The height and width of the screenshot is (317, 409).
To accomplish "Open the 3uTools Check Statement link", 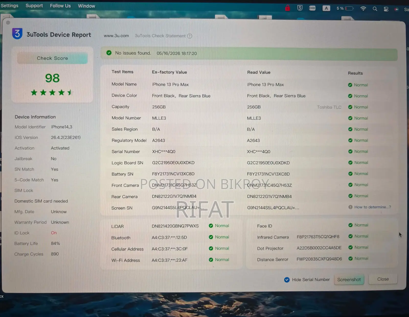I will [160, 36].
